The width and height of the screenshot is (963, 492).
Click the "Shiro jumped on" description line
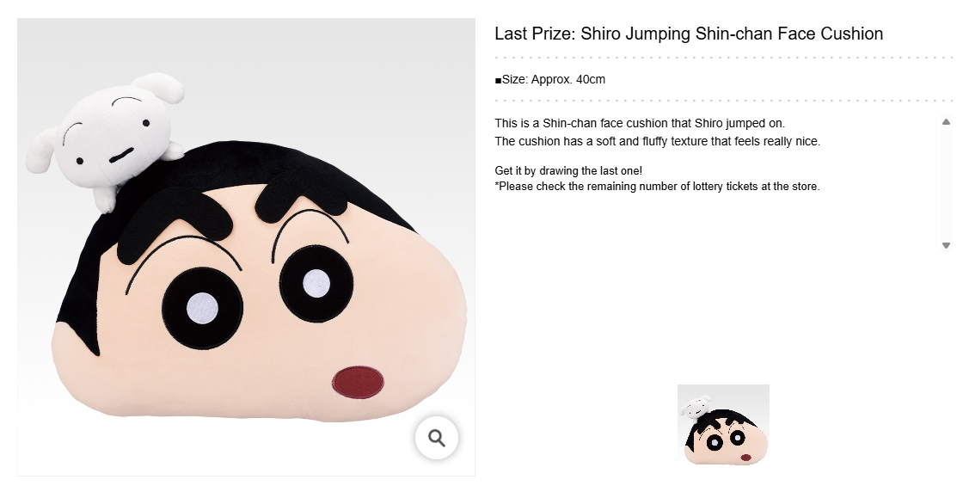640,123
